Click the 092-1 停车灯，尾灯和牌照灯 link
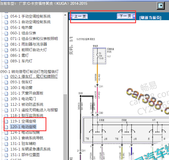 point(34,77)
